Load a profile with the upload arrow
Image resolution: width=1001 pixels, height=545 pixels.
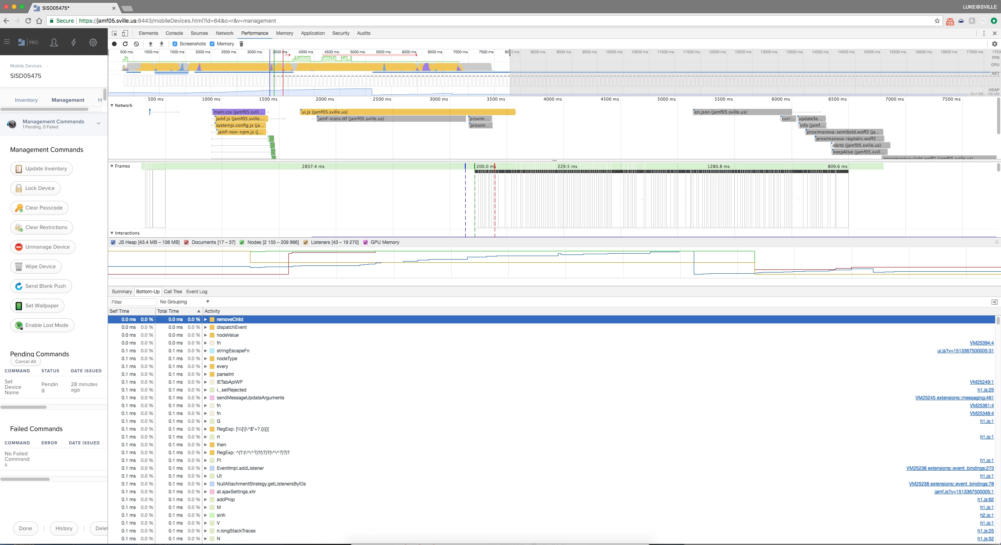coord(151,44)
